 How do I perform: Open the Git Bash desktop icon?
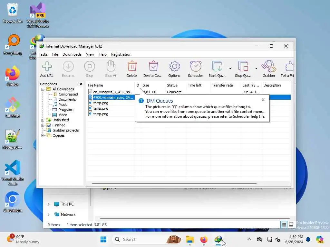click(13, 107)
